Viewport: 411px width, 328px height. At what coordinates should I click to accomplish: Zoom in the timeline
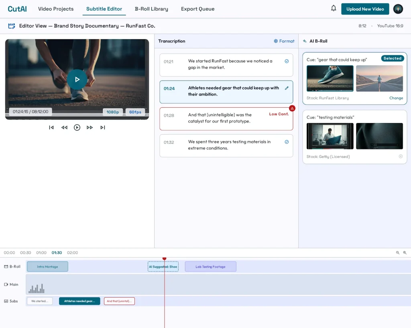[x=405, y=253]
